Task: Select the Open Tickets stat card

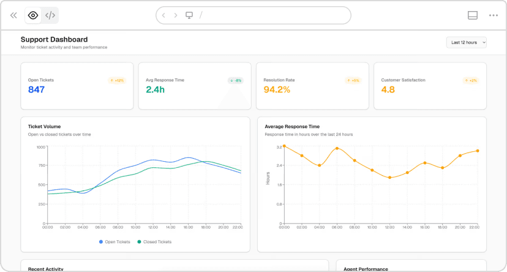Action: tap(77, 86)
